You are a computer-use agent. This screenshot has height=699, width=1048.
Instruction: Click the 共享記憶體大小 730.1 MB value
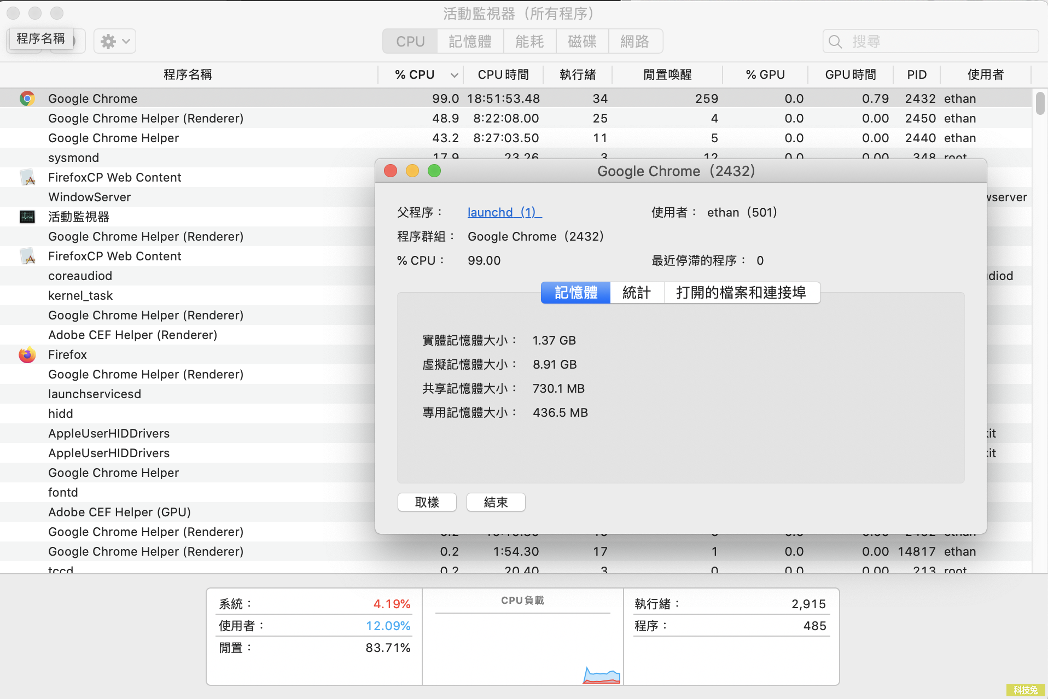click(558, 388)
